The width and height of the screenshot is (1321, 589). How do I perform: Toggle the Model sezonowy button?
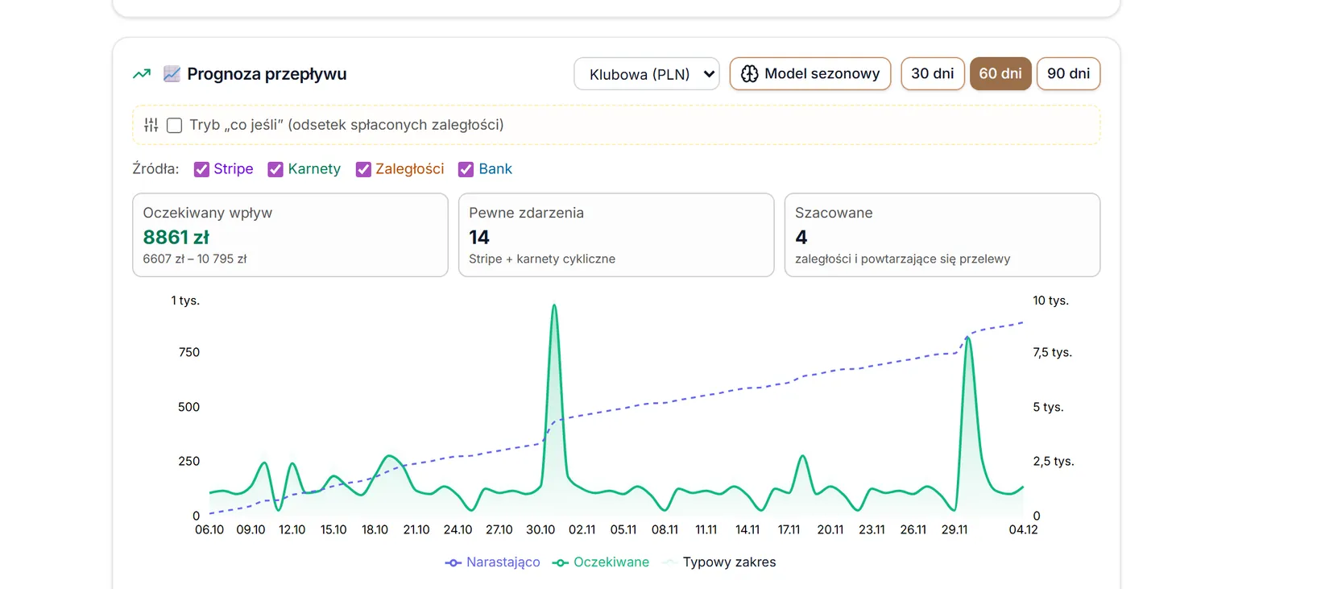click(x=810, y=74)
